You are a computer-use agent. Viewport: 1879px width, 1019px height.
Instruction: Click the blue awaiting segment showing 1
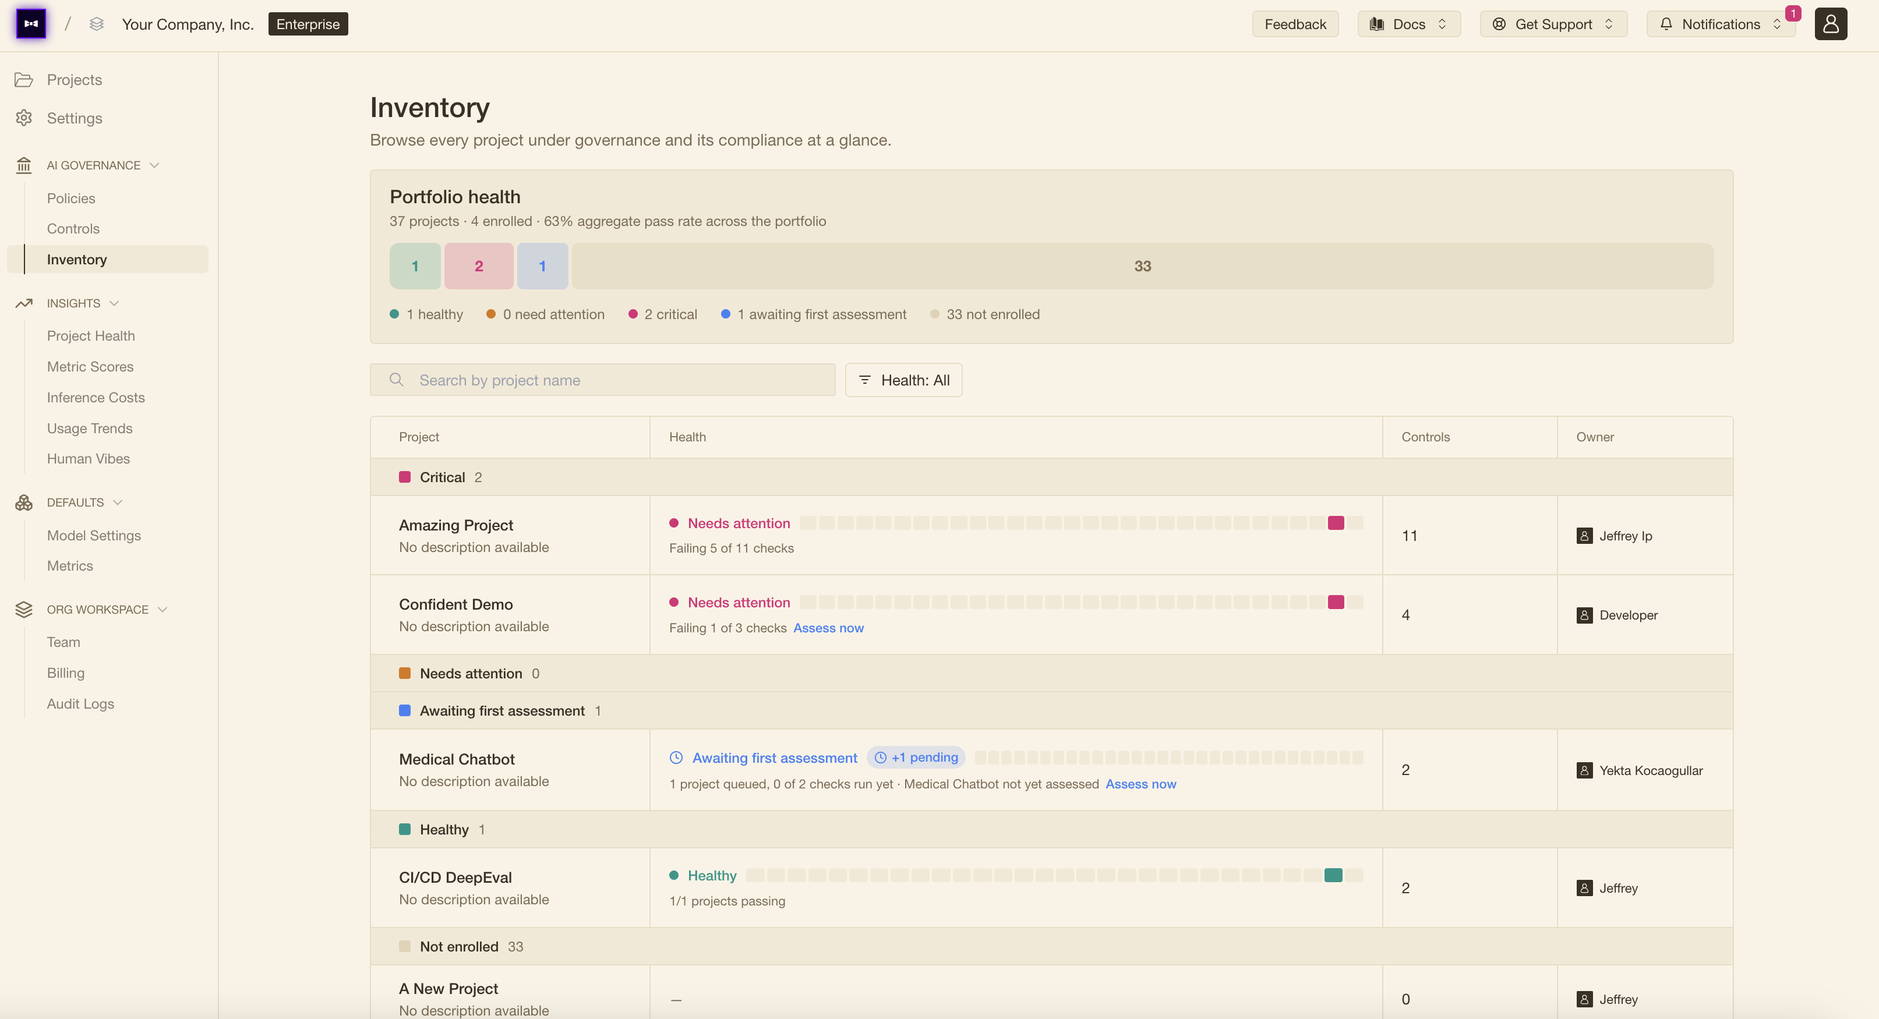(542, 266)
